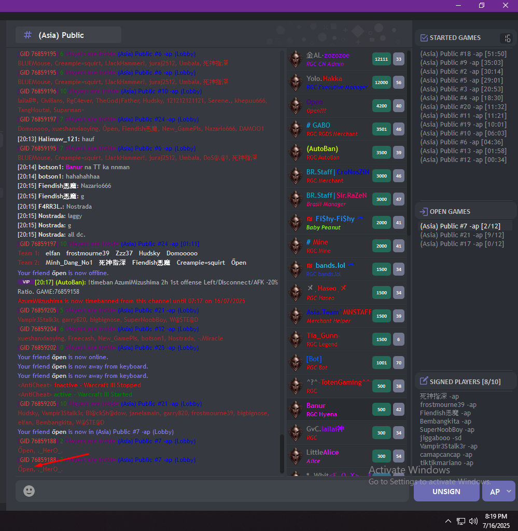Click the # Mine username
This screenshot has width=518, height=531.
click(317, 242)
